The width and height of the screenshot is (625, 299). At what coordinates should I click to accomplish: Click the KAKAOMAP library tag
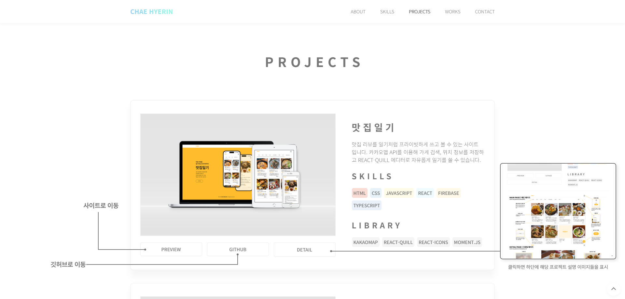pos(365,242)
